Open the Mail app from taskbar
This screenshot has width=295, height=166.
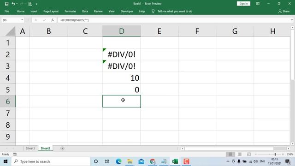click(141, 161)
